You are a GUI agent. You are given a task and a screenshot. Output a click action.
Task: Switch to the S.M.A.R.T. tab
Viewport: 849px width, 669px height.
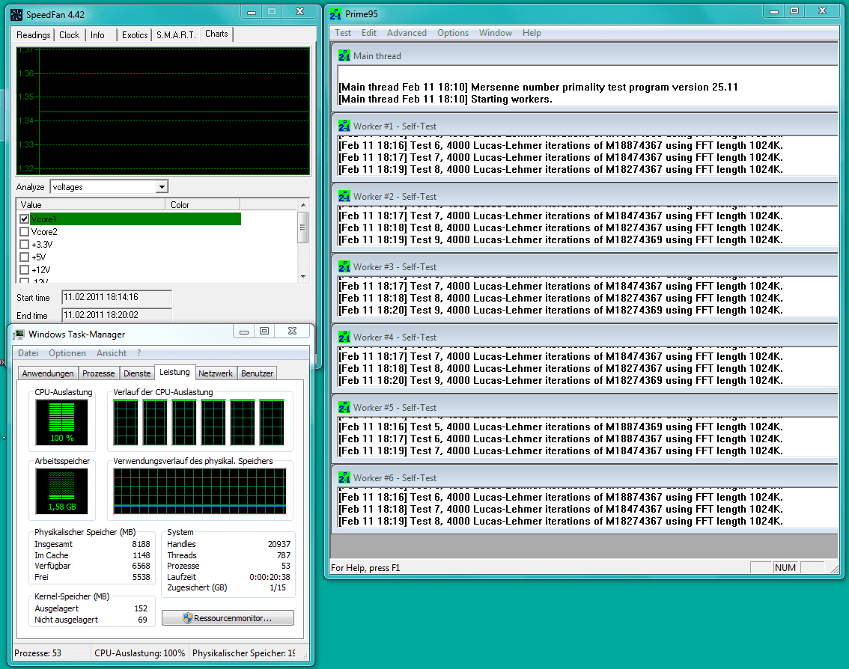click(x=176, y=35)
